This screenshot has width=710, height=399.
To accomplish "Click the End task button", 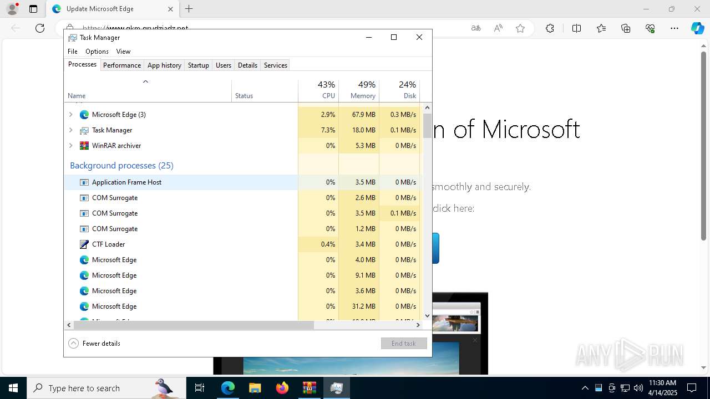I will coord(404,344).
